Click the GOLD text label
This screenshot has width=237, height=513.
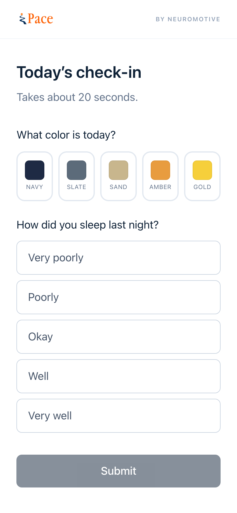(202, 187)
